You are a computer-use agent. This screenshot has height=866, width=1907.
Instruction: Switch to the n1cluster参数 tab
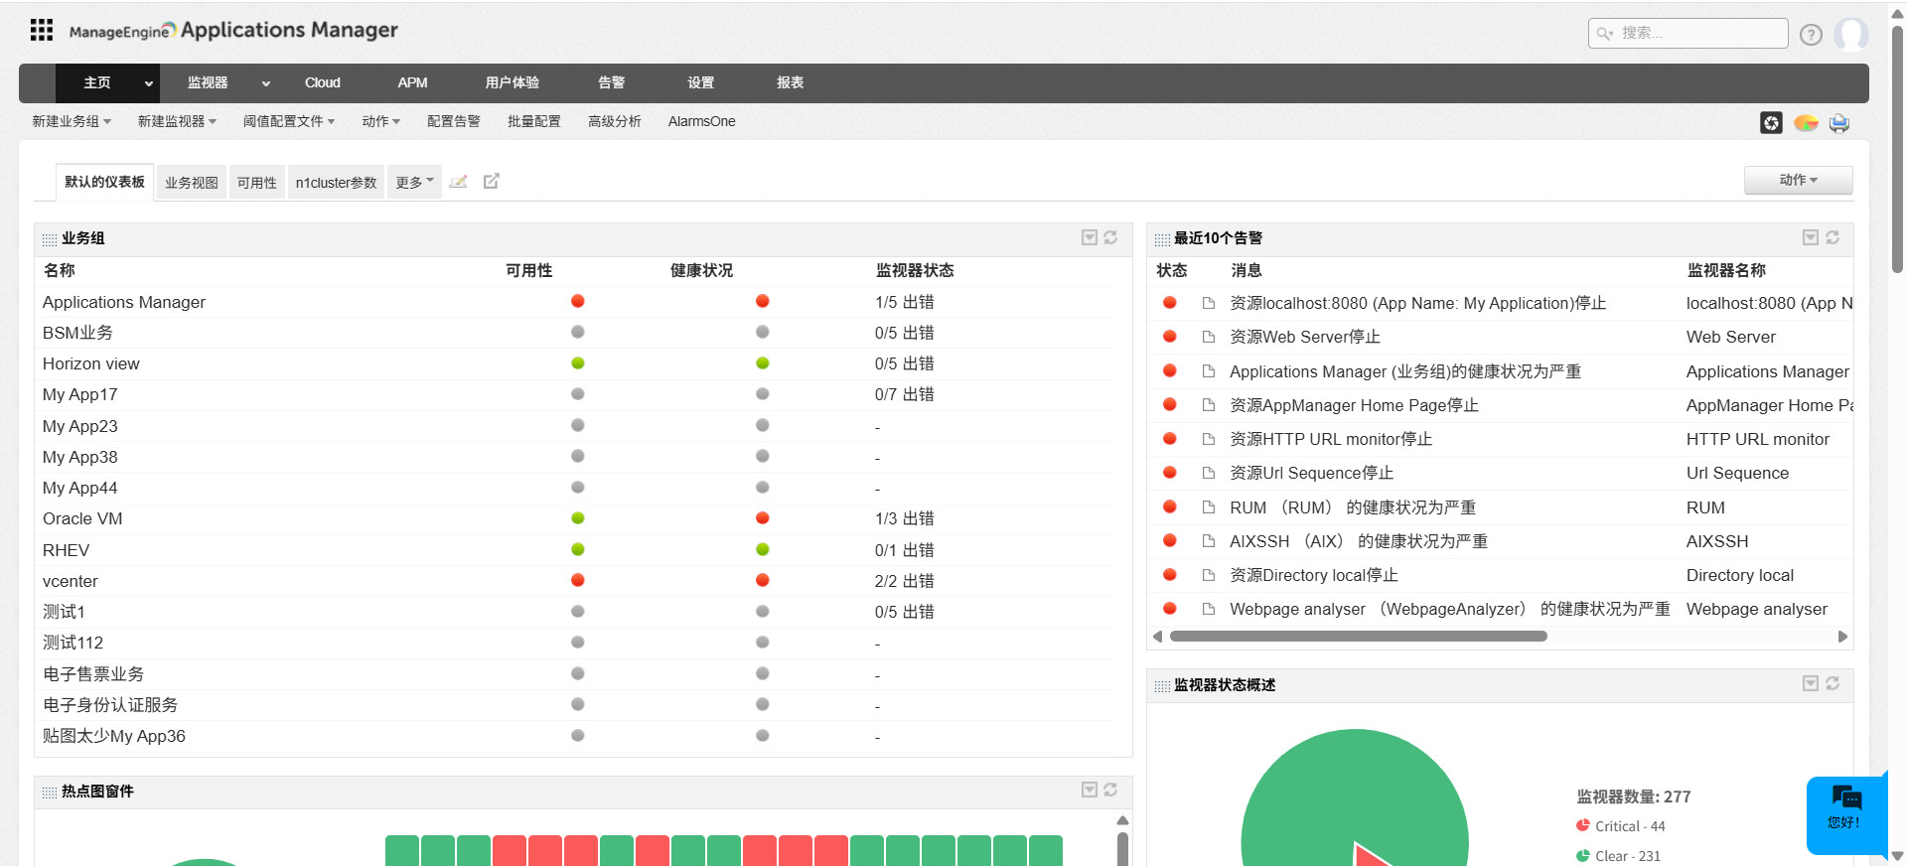tap(336, 183)
